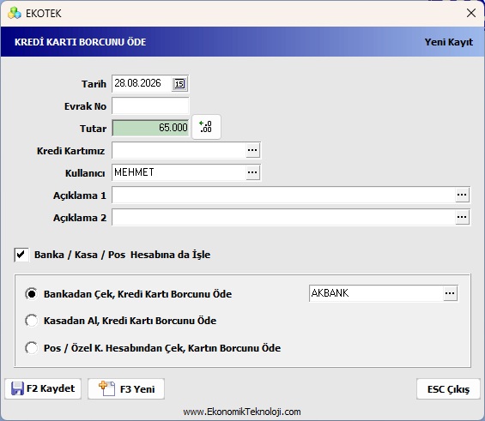Exit using the ESC Çıkış button
The height and width of the screenshot is (421, 485).
[448, 389]
